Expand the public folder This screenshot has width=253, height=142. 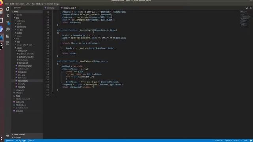tap(19, 33)
